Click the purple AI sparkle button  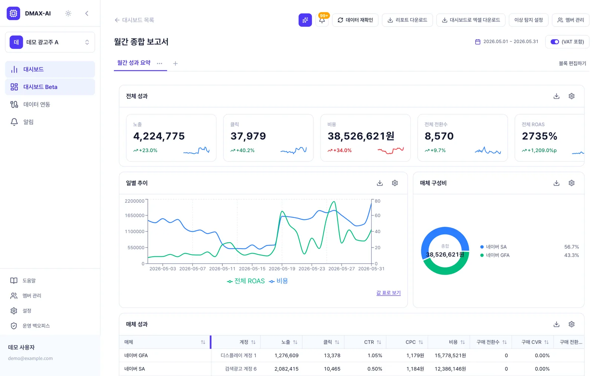[305, 20]
